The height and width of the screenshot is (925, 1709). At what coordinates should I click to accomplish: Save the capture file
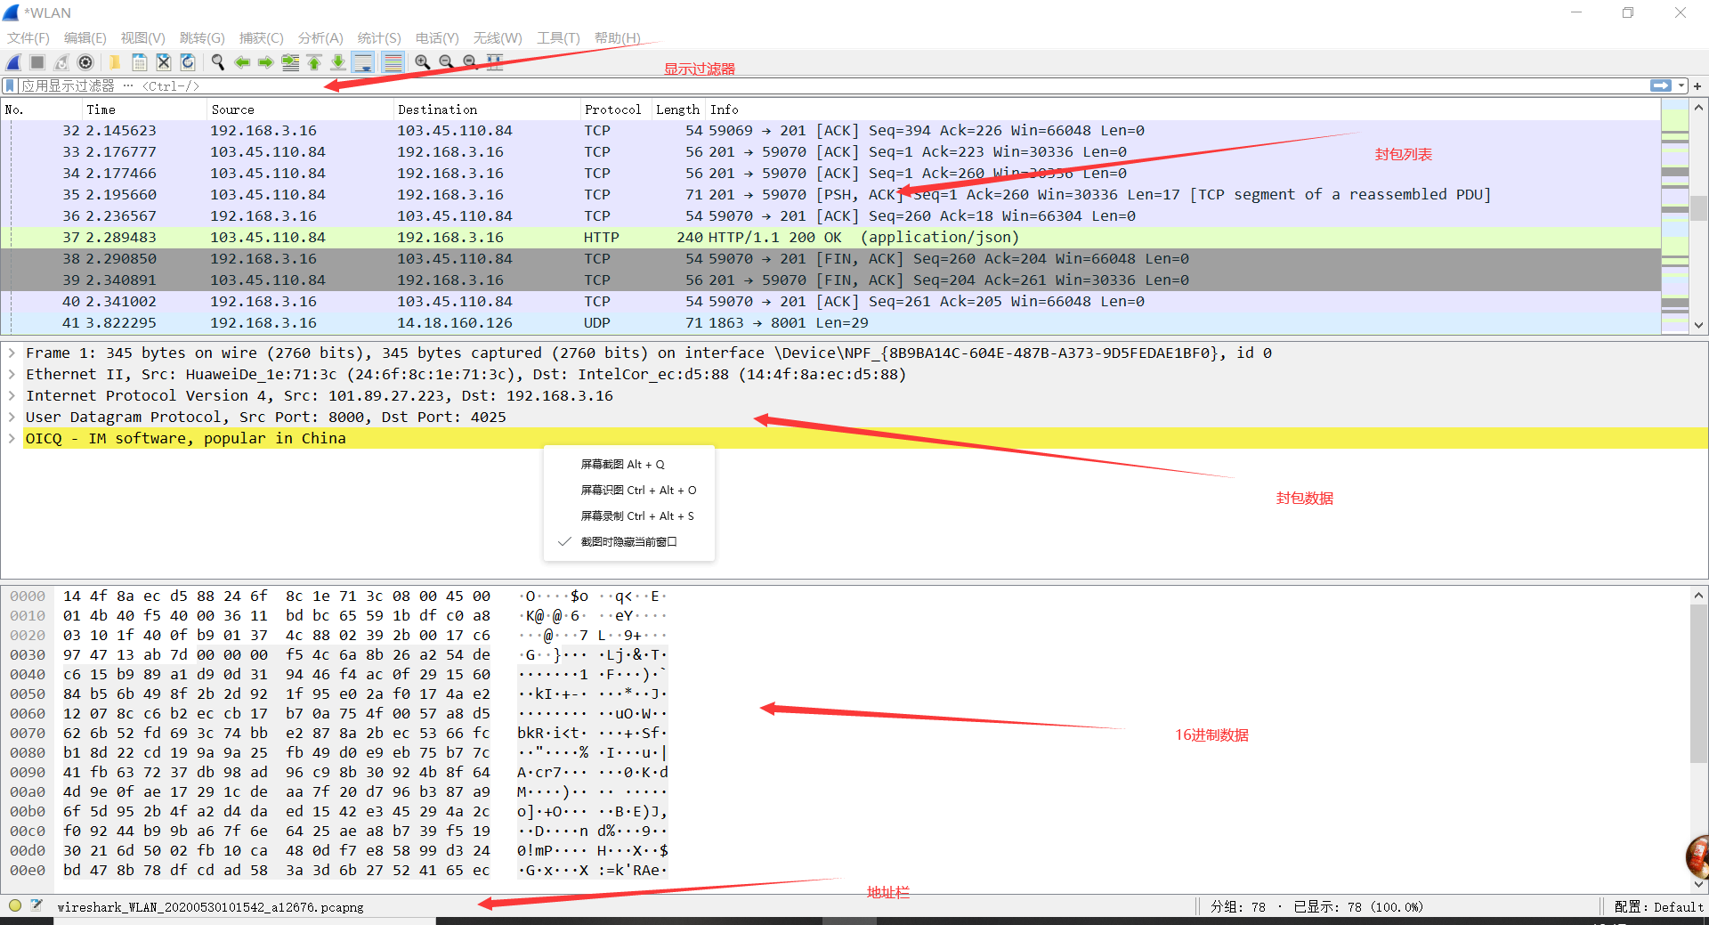pyautogui.click(x=140, y=62)
